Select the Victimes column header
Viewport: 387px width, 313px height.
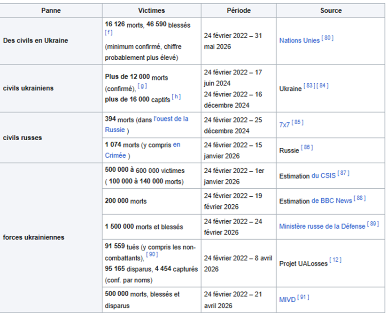(152, 10)
